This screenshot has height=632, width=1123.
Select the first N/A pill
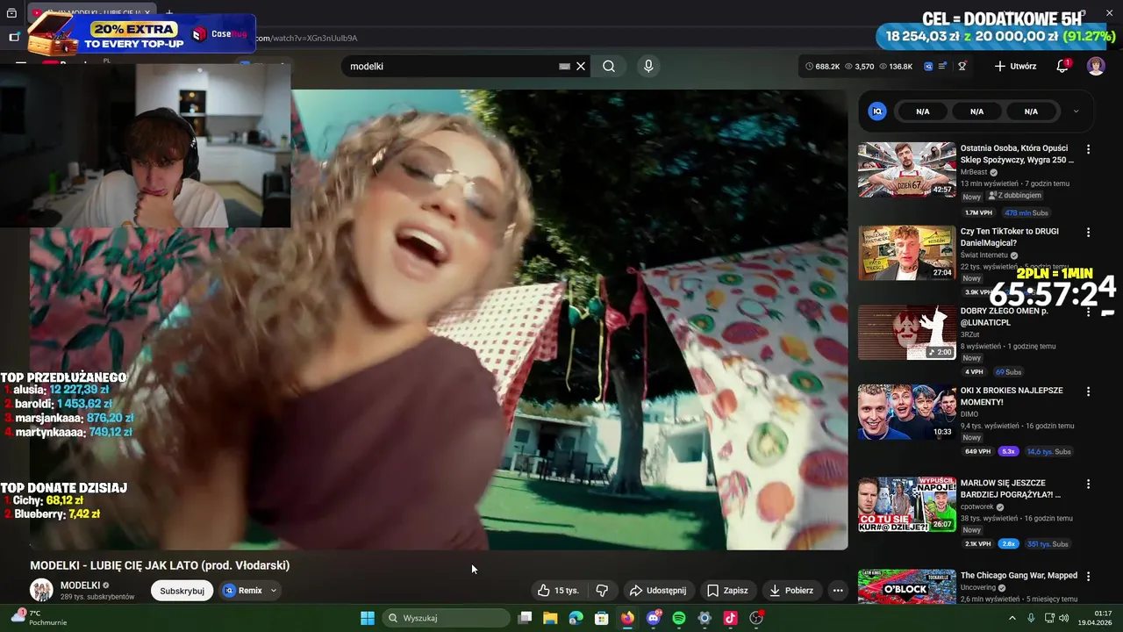pyautogui.click(x=923, y=111)
